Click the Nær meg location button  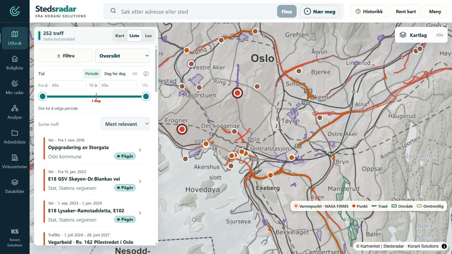[x=320, y=11]
